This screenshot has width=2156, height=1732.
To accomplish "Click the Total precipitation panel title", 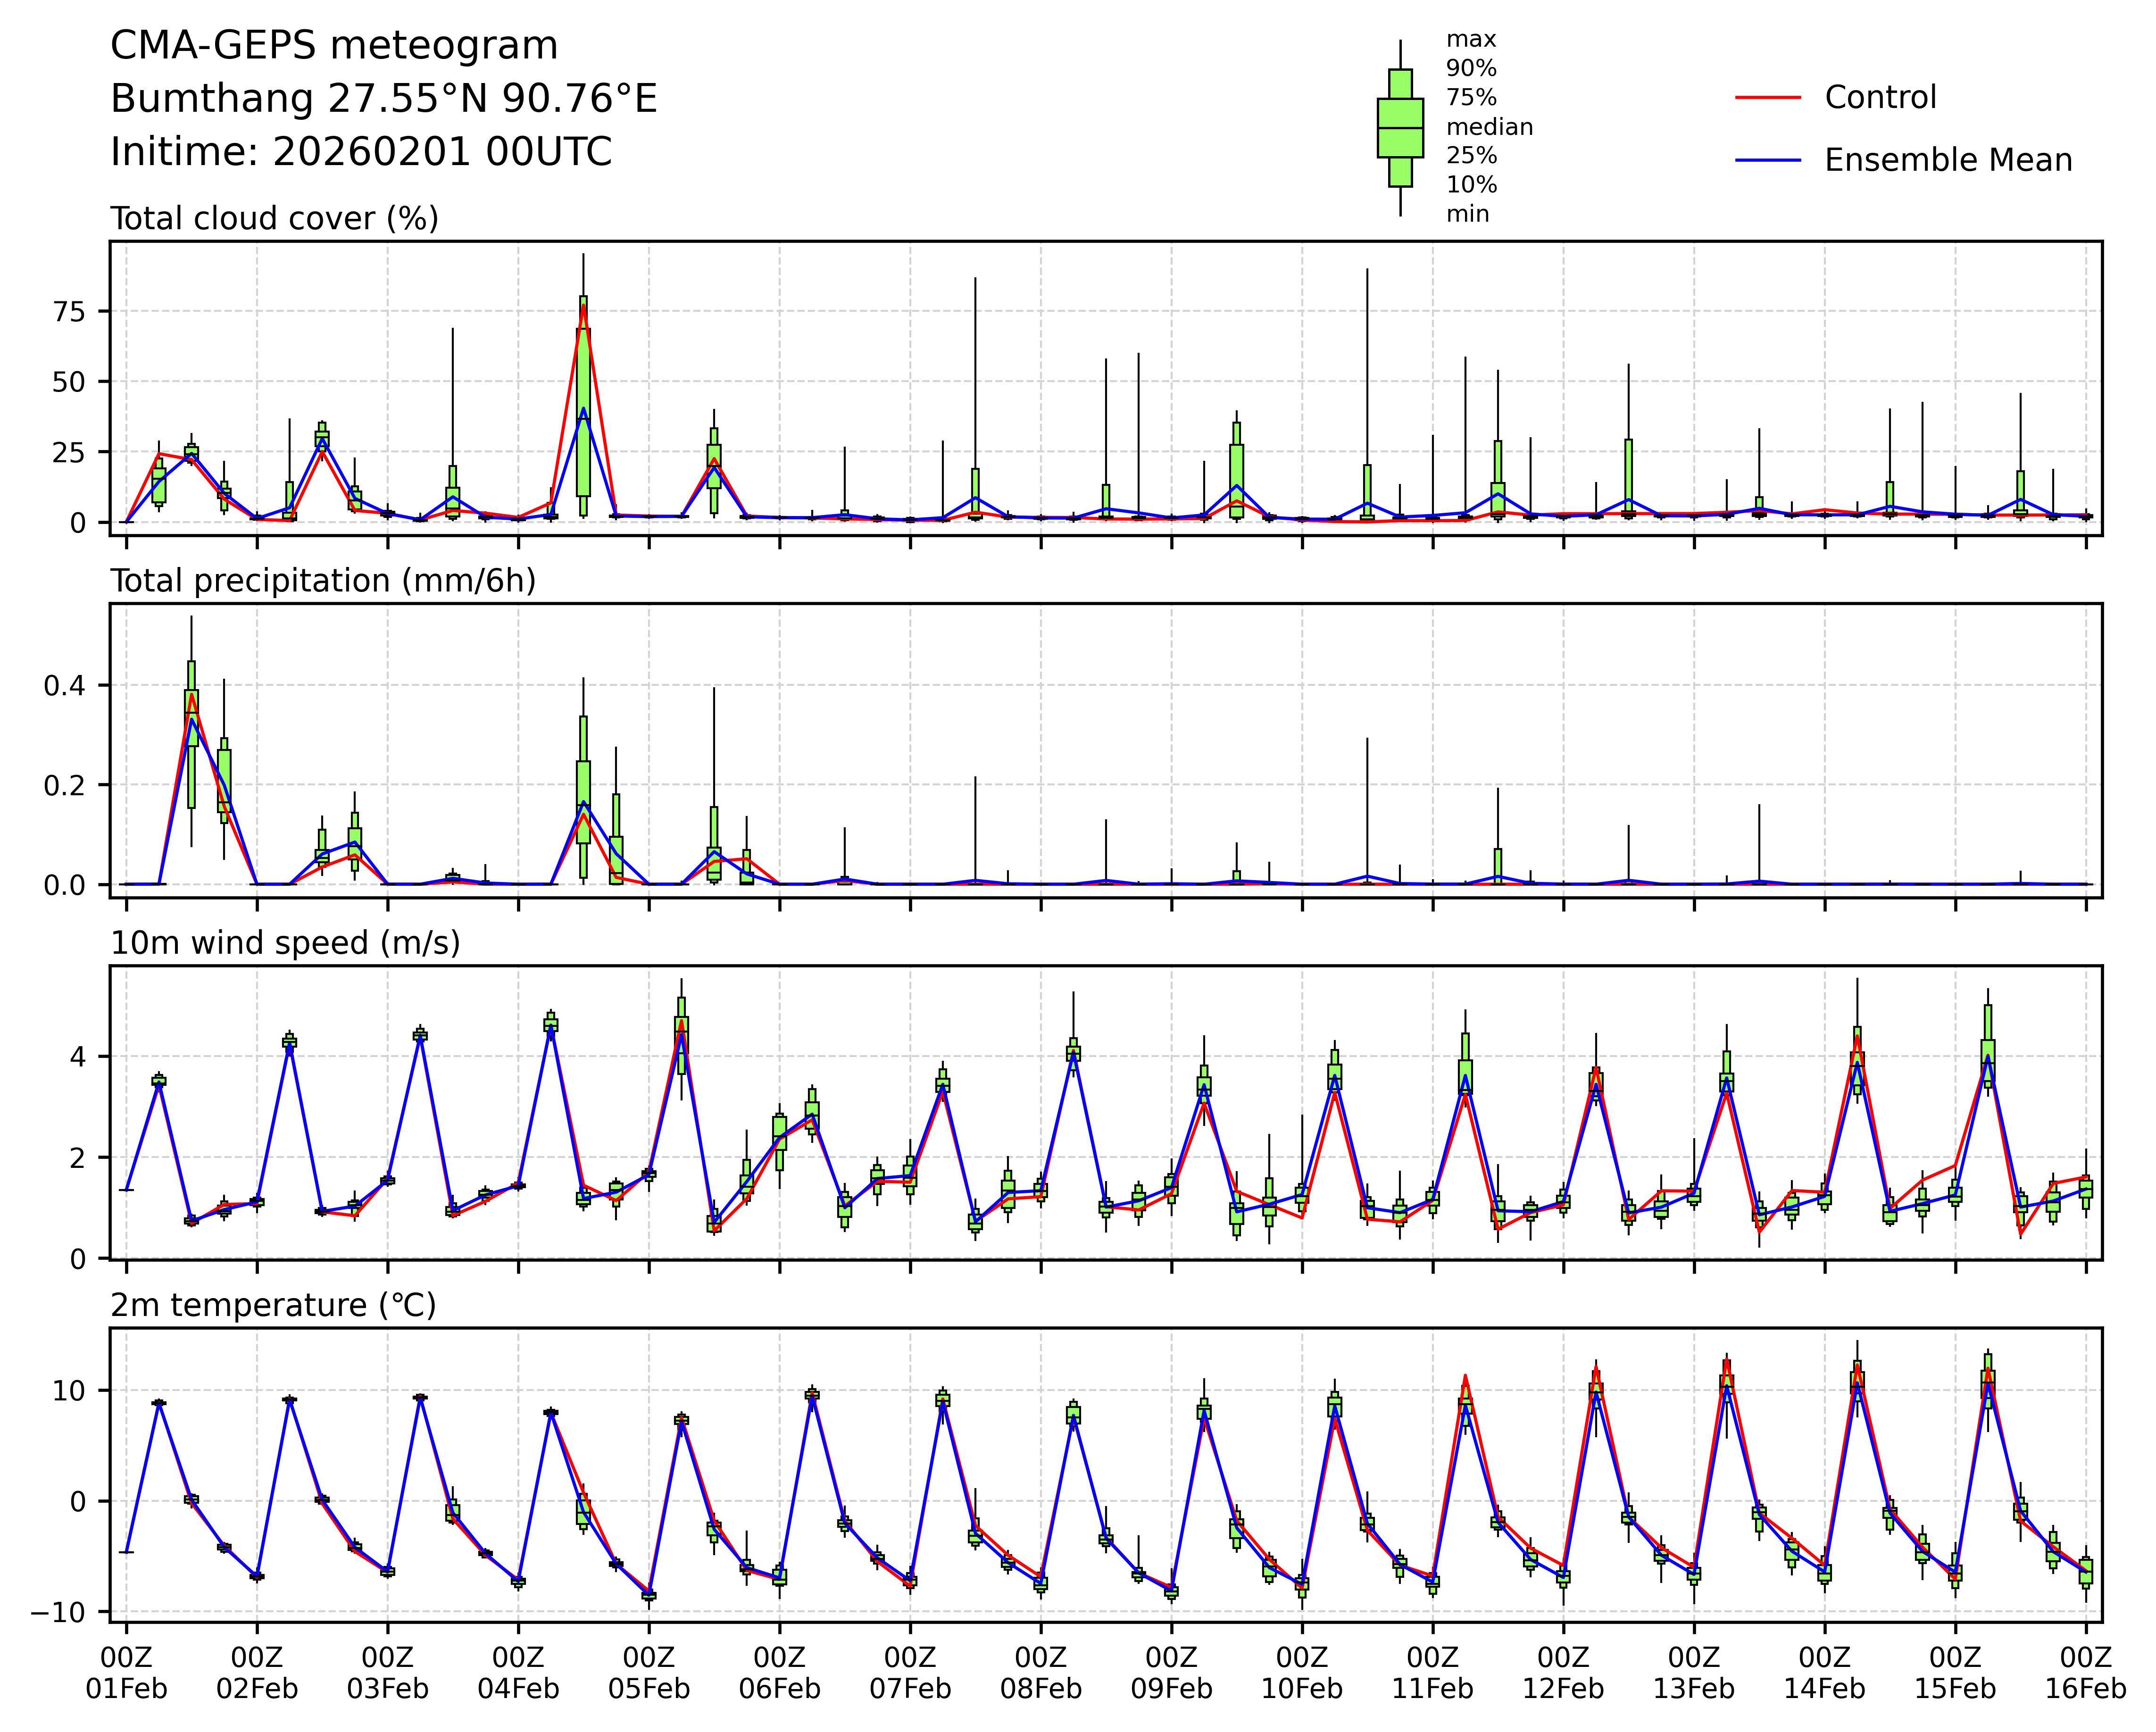I will (x=323, y=581).
